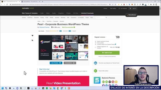
Task: Click the Add to Cart button
Action: point(107,53)
